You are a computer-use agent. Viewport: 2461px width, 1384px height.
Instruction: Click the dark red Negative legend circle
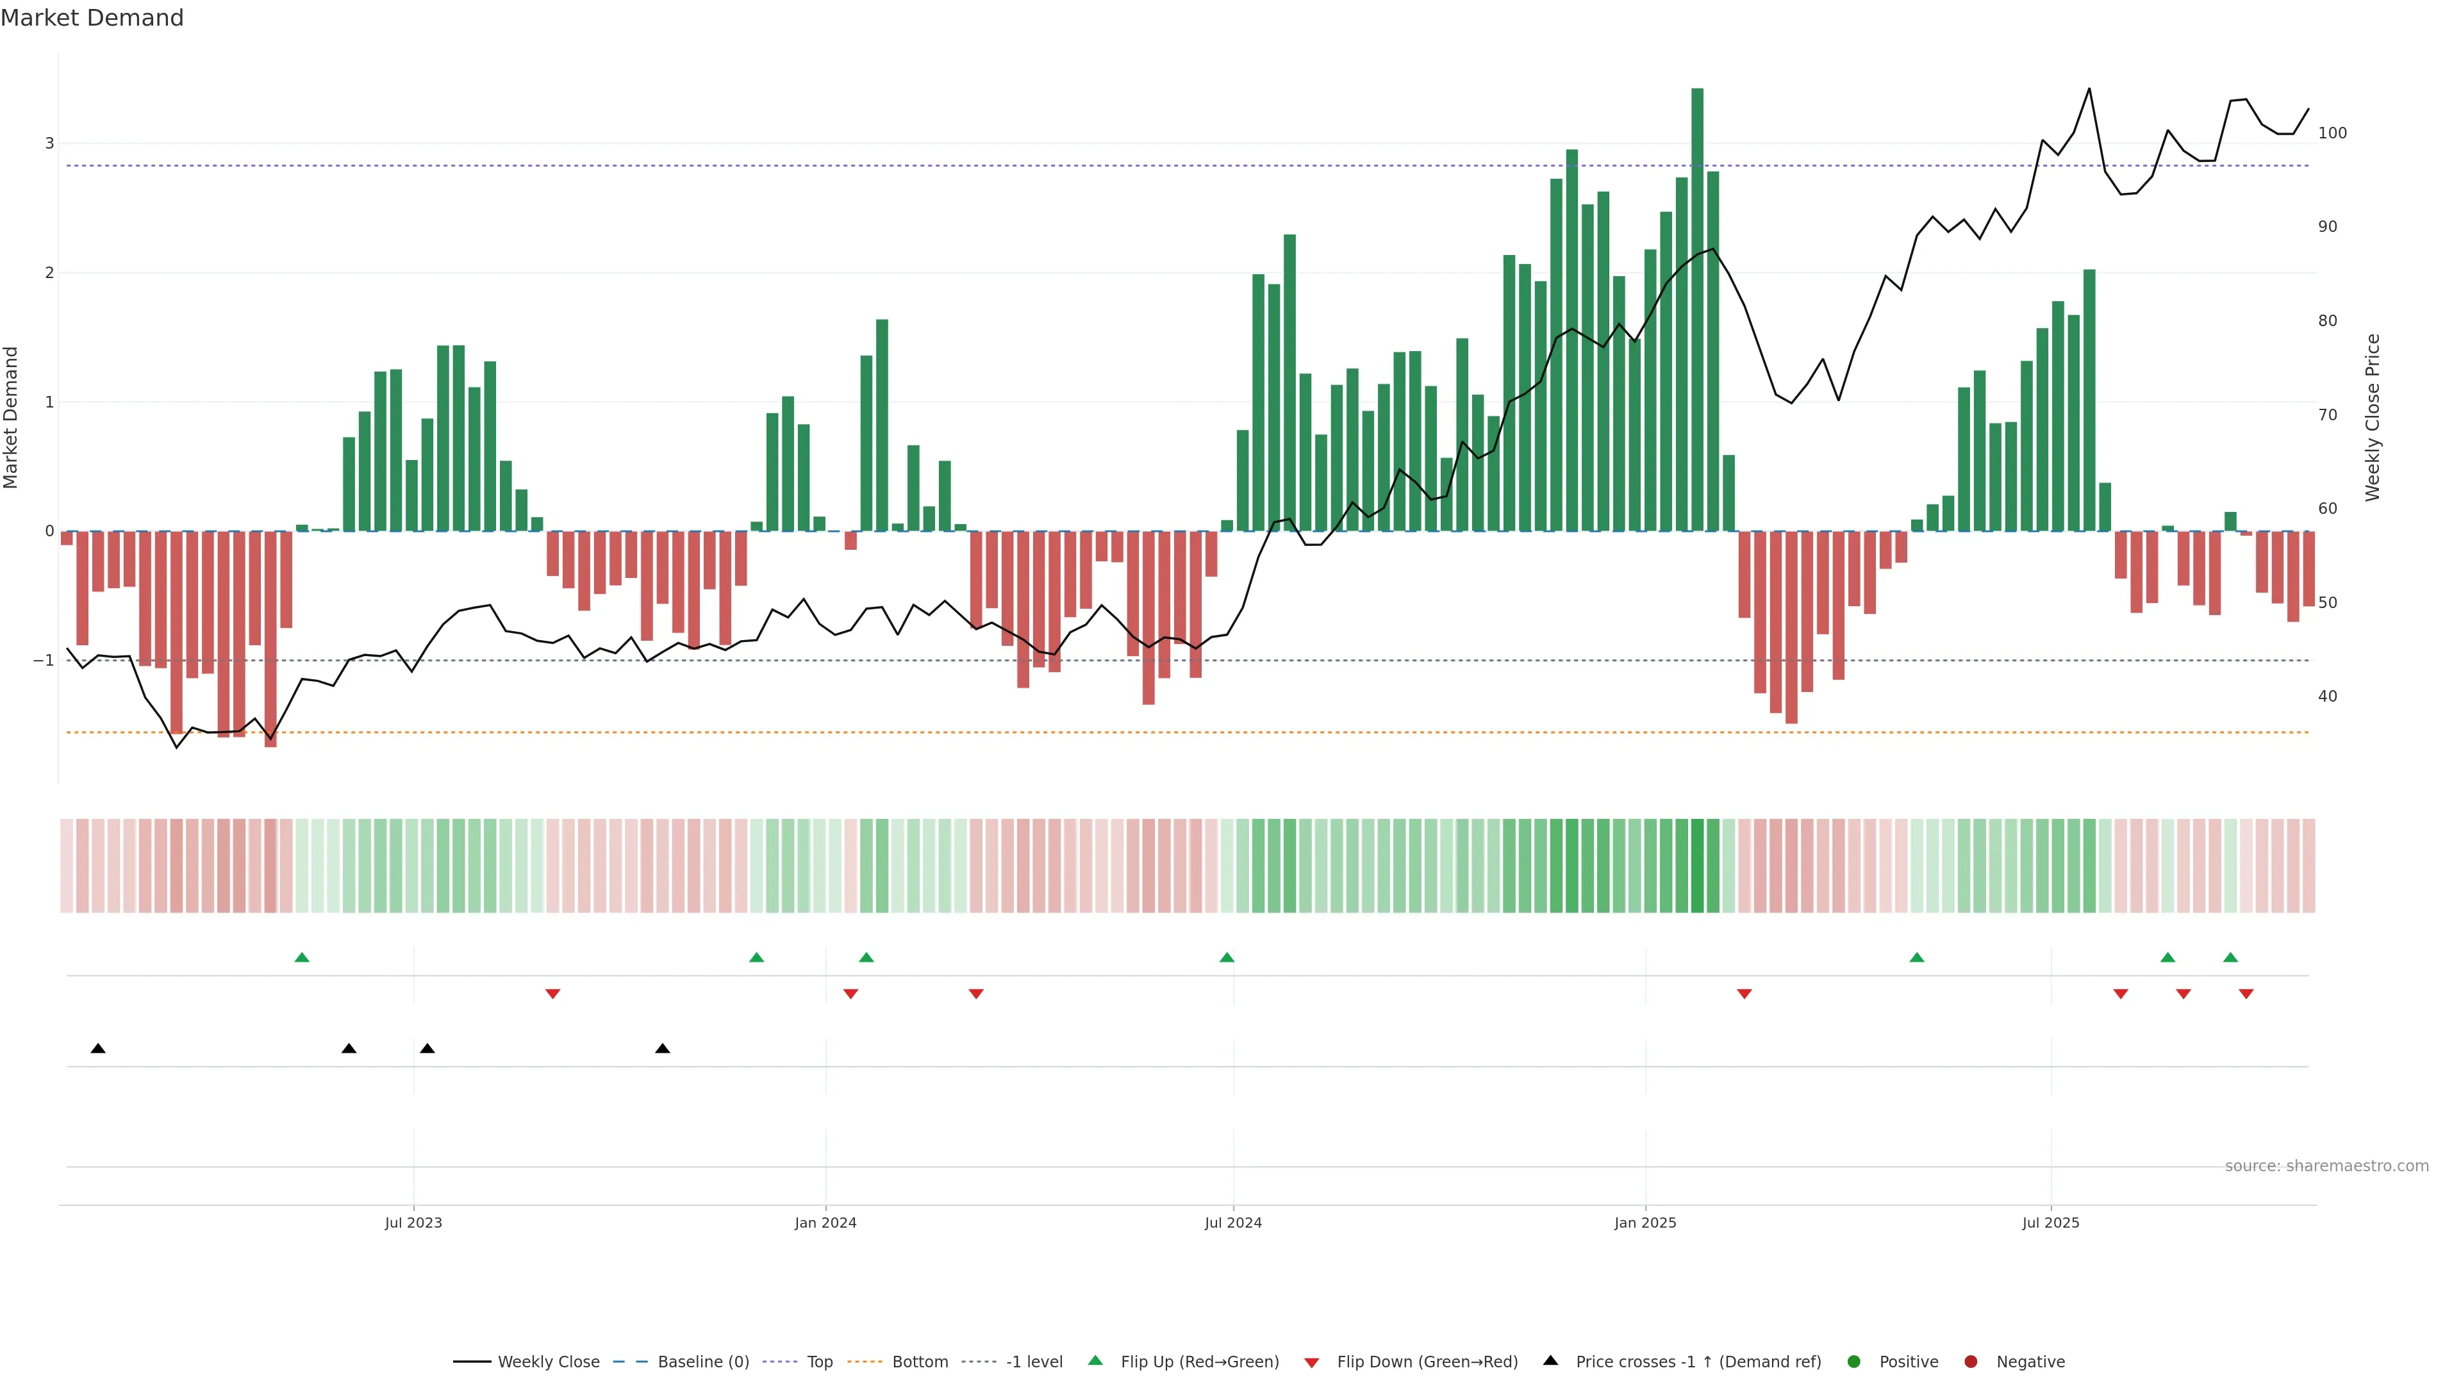pyautogui.click(x=1971, y=1362)
